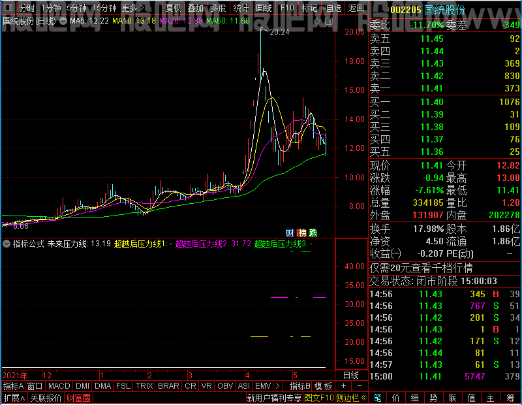Show more indicators with the > arrow

pos(278,386)
